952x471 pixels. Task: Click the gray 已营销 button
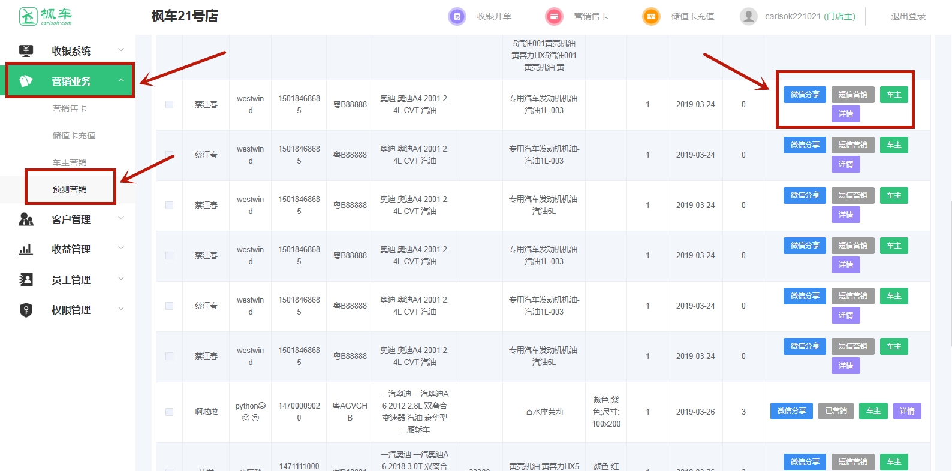coord(836,411)
